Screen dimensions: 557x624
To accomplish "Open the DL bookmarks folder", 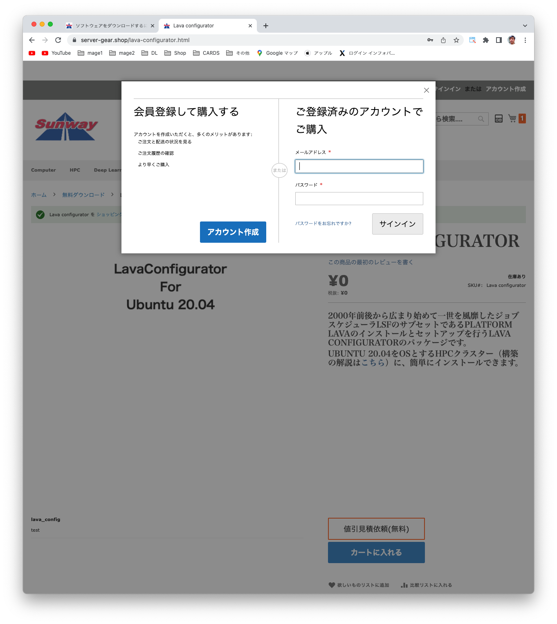I will pos(150,53).
